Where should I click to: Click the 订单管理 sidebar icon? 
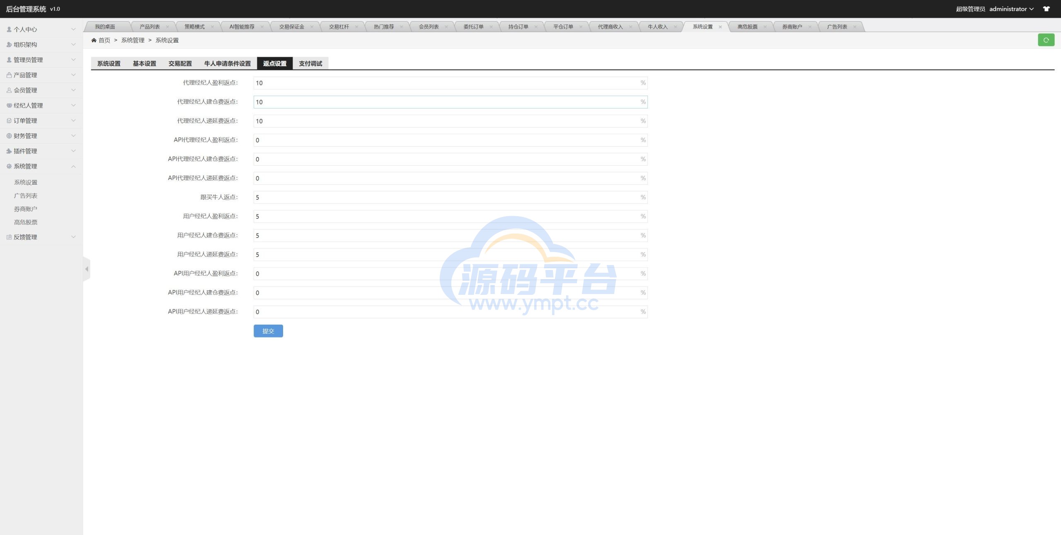(x=9, y=120)
